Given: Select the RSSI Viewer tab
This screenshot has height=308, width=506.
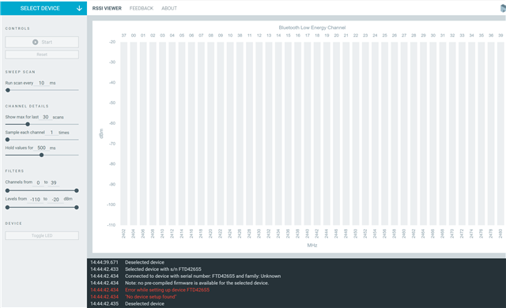Looking at the screenshot, I should tap(107, 9).
